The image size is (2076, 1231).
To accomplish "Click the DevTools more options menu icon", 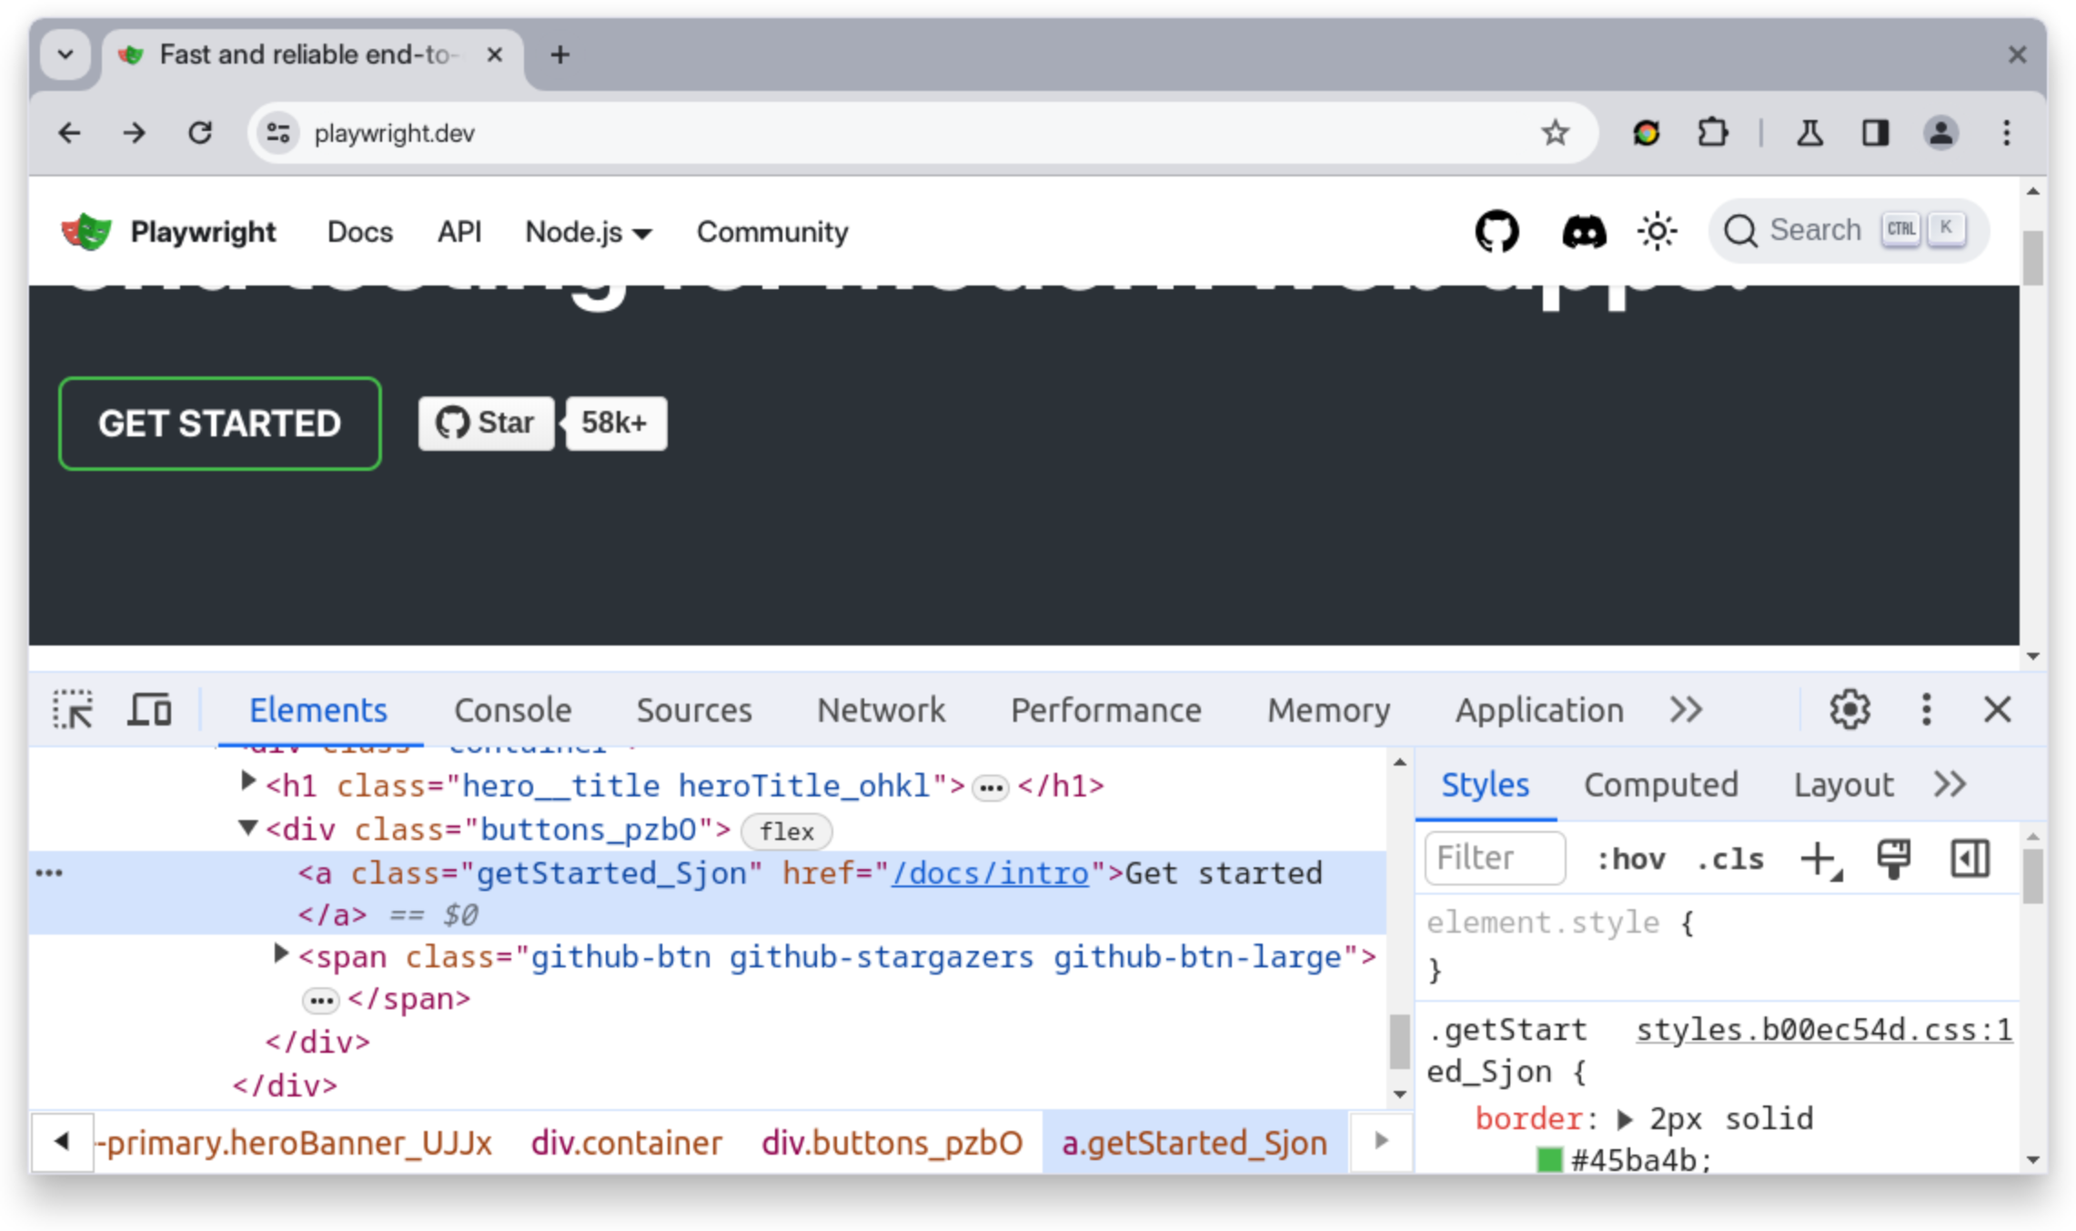I will pyautogui.click(x=1925, y=709).
